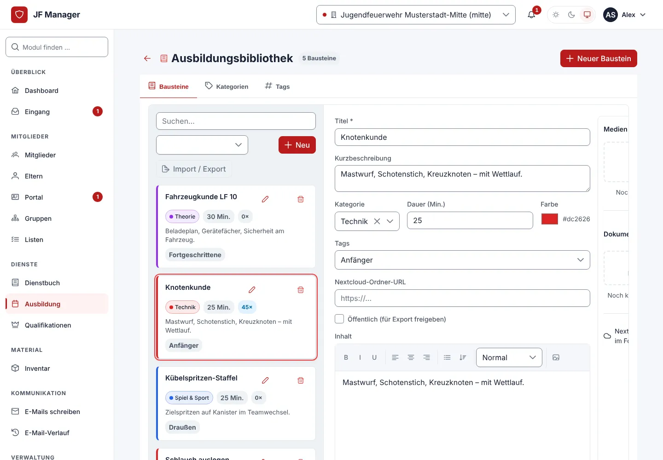This screenshot has width=663, height=460.
Task: Open the Bausteine tab
Action: (169, 86)
